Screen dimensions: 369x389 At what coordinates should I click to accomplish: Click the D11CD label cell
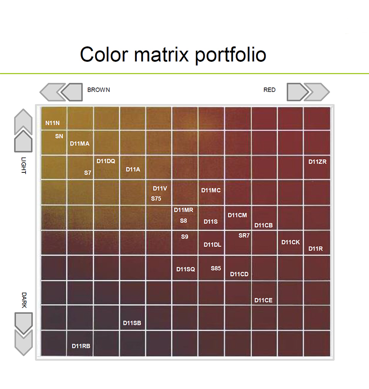pyautogui.click(x=238, y=268)
